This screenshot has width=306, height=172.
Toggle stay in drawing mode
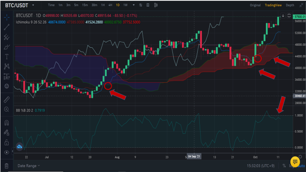coord(7,132)
